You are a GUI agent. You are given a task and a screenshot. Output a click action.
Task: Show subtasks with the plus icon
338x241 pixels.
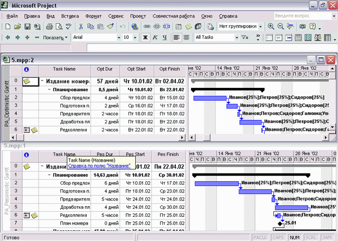28,38
